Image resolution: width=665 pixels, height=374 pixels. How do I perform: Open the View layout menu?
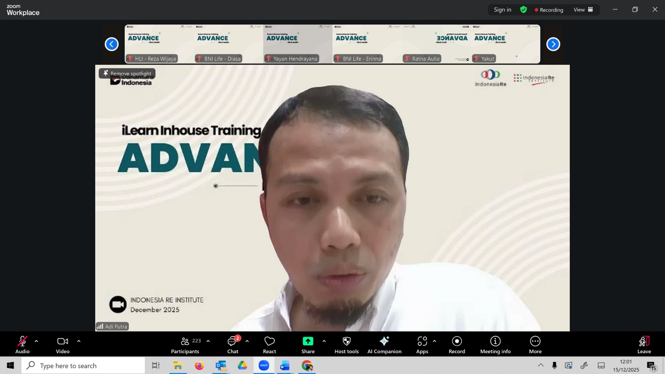tap(583, 10)
